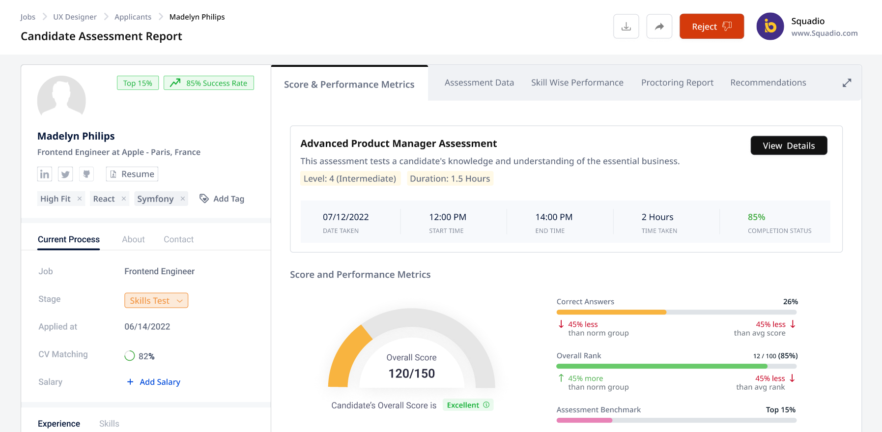The height and width of the screenshot is (432, 882).
Task: Open the Proctoring Report tab
Action: (677, 83)
